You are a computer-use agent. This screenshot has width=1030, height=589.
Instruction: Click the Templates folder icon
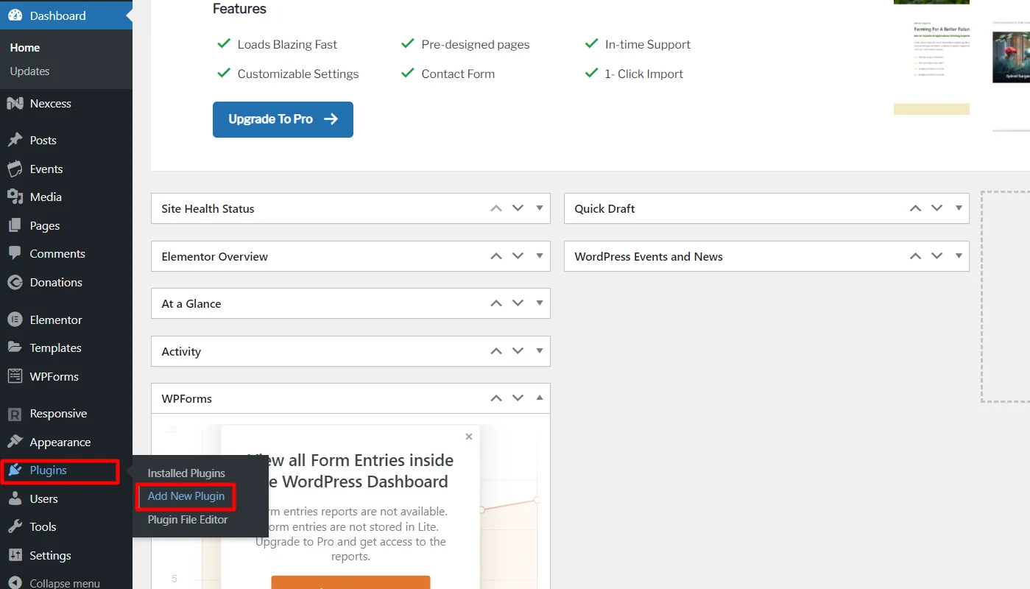point(15,348)
